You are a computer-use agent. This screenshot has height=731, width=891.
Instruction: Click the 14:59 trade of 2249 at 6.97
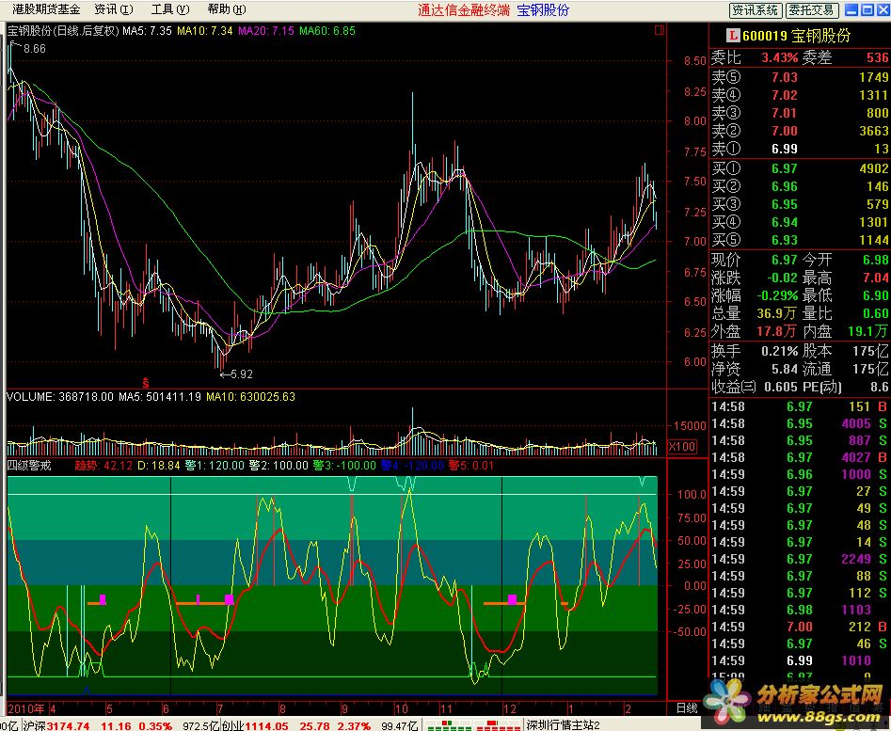click(x=800, y=559)
